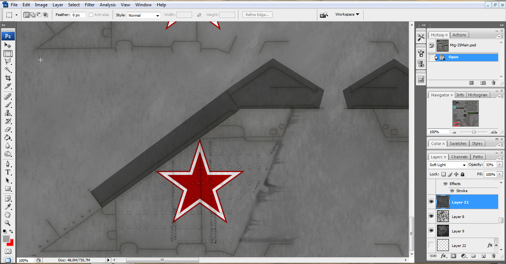Switch to the Channels tab
The height and width of the screenshot is (264, 506).
(459, 157)
